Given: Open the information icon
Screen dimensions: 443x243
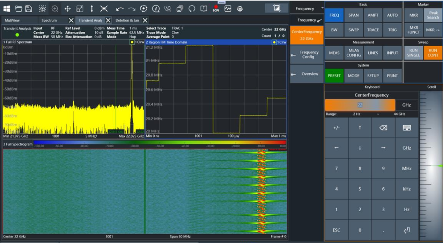Looking at the screenshot, I should click(x=156, y=9).
